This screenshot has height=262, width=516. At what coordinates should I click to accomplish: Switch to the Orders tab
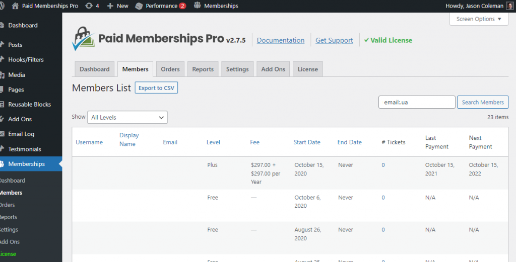170,69
